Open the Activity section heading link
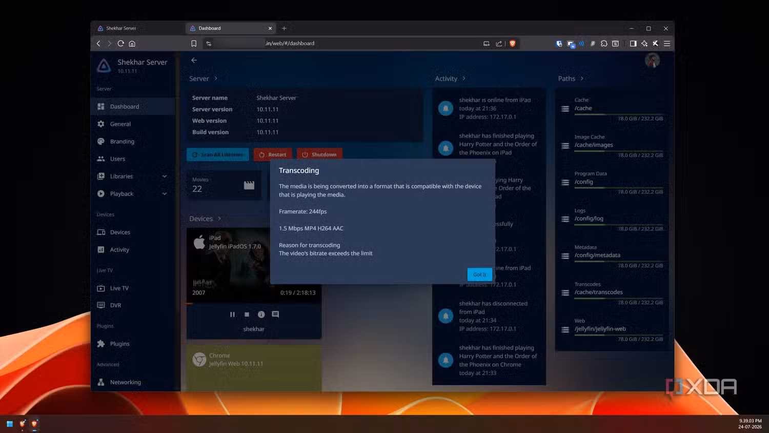The width and height of the screenshot is (769, 433). [x=450, y=78]
